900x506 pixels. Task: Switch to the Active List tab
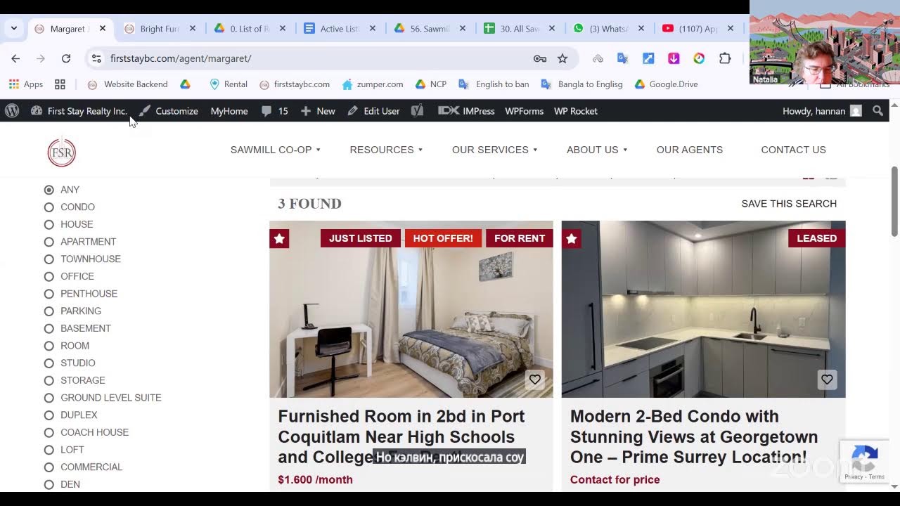tap(340, 29)
